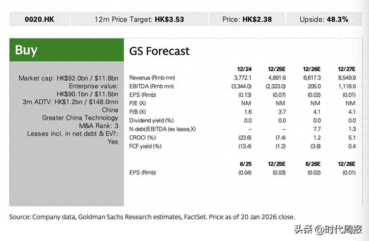369x241 pixels.
Task: Click the 8,549.9 revenue value
Action: pyautogui.click(x=347, y=78)
